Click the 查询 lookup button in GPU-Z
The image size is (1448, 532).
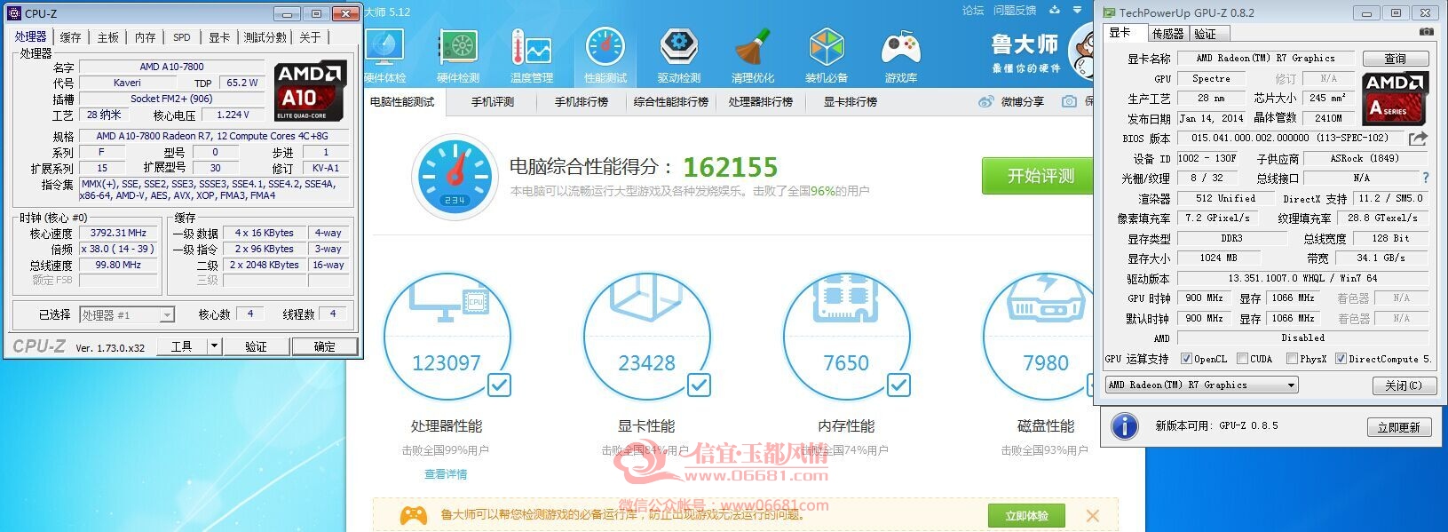tap(1395, 59)
